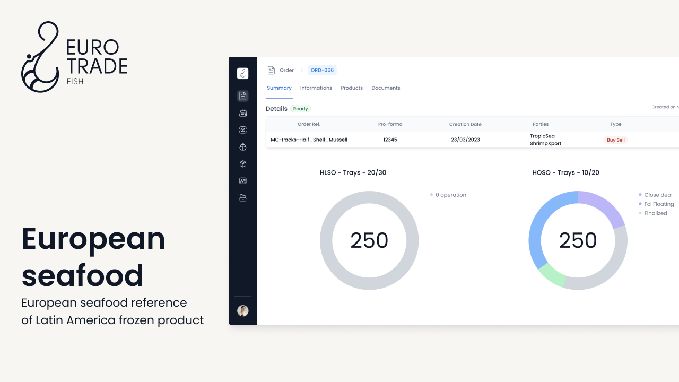The width and height of the screenshot is (679, 382).
Task: Open the Orders document icon in sidebar
Action: 242,96
